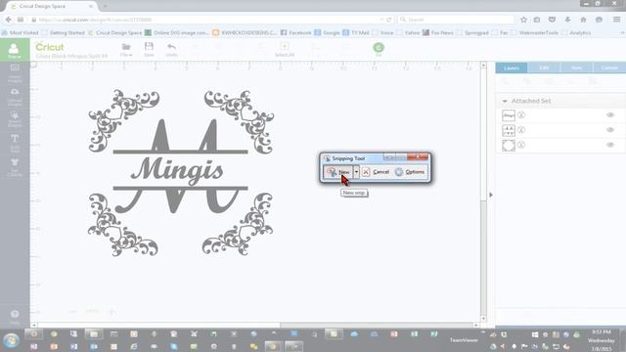Screen dimensions: 626x352
Task: Open the Windows Start menu
Action: pos(11,341)
